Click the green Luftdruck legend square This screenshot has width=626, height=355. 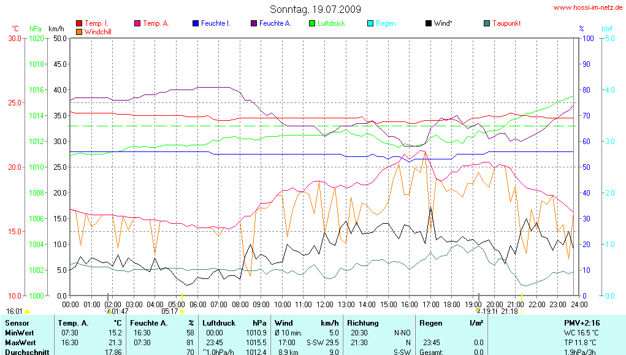pos(312,23)
